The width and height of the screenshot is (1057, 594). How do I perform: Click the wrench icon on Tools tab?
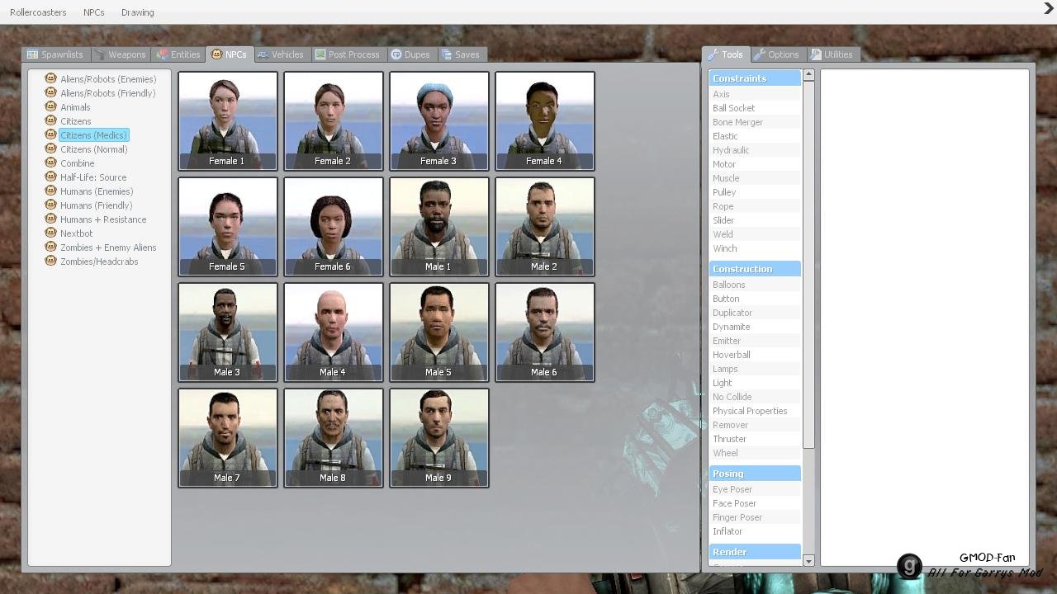coord(713,54)
